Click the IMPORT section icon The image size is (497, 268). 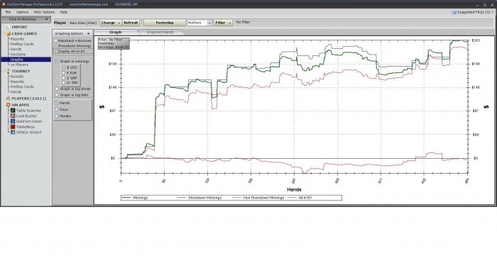[8, 27]
